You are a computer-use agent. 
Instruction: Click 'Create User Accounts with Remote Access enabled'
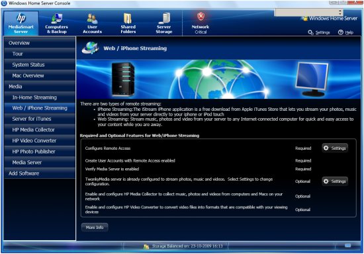coord(130,160)
